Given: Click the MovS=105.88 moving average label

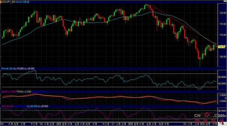Looking at the screenshot, I should click(x=23, y=2).
